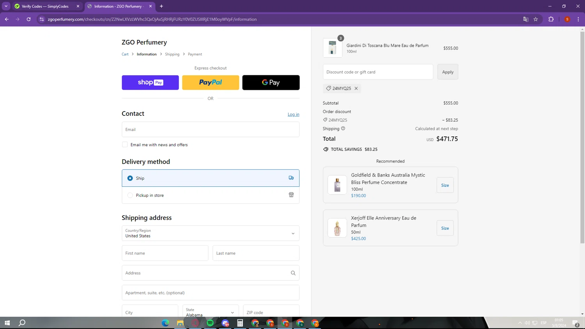Viewport: 585px width, 329px height.
Task: Open the Country/Region dropdown
Action: point(211,233)
